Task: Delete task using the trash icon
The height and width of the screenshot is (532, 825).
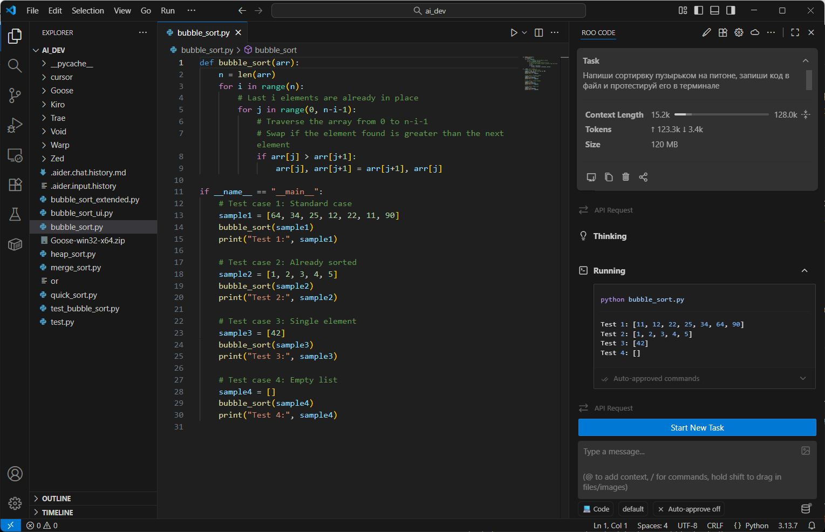Action: pyautogui.click(x=625, y=177)
